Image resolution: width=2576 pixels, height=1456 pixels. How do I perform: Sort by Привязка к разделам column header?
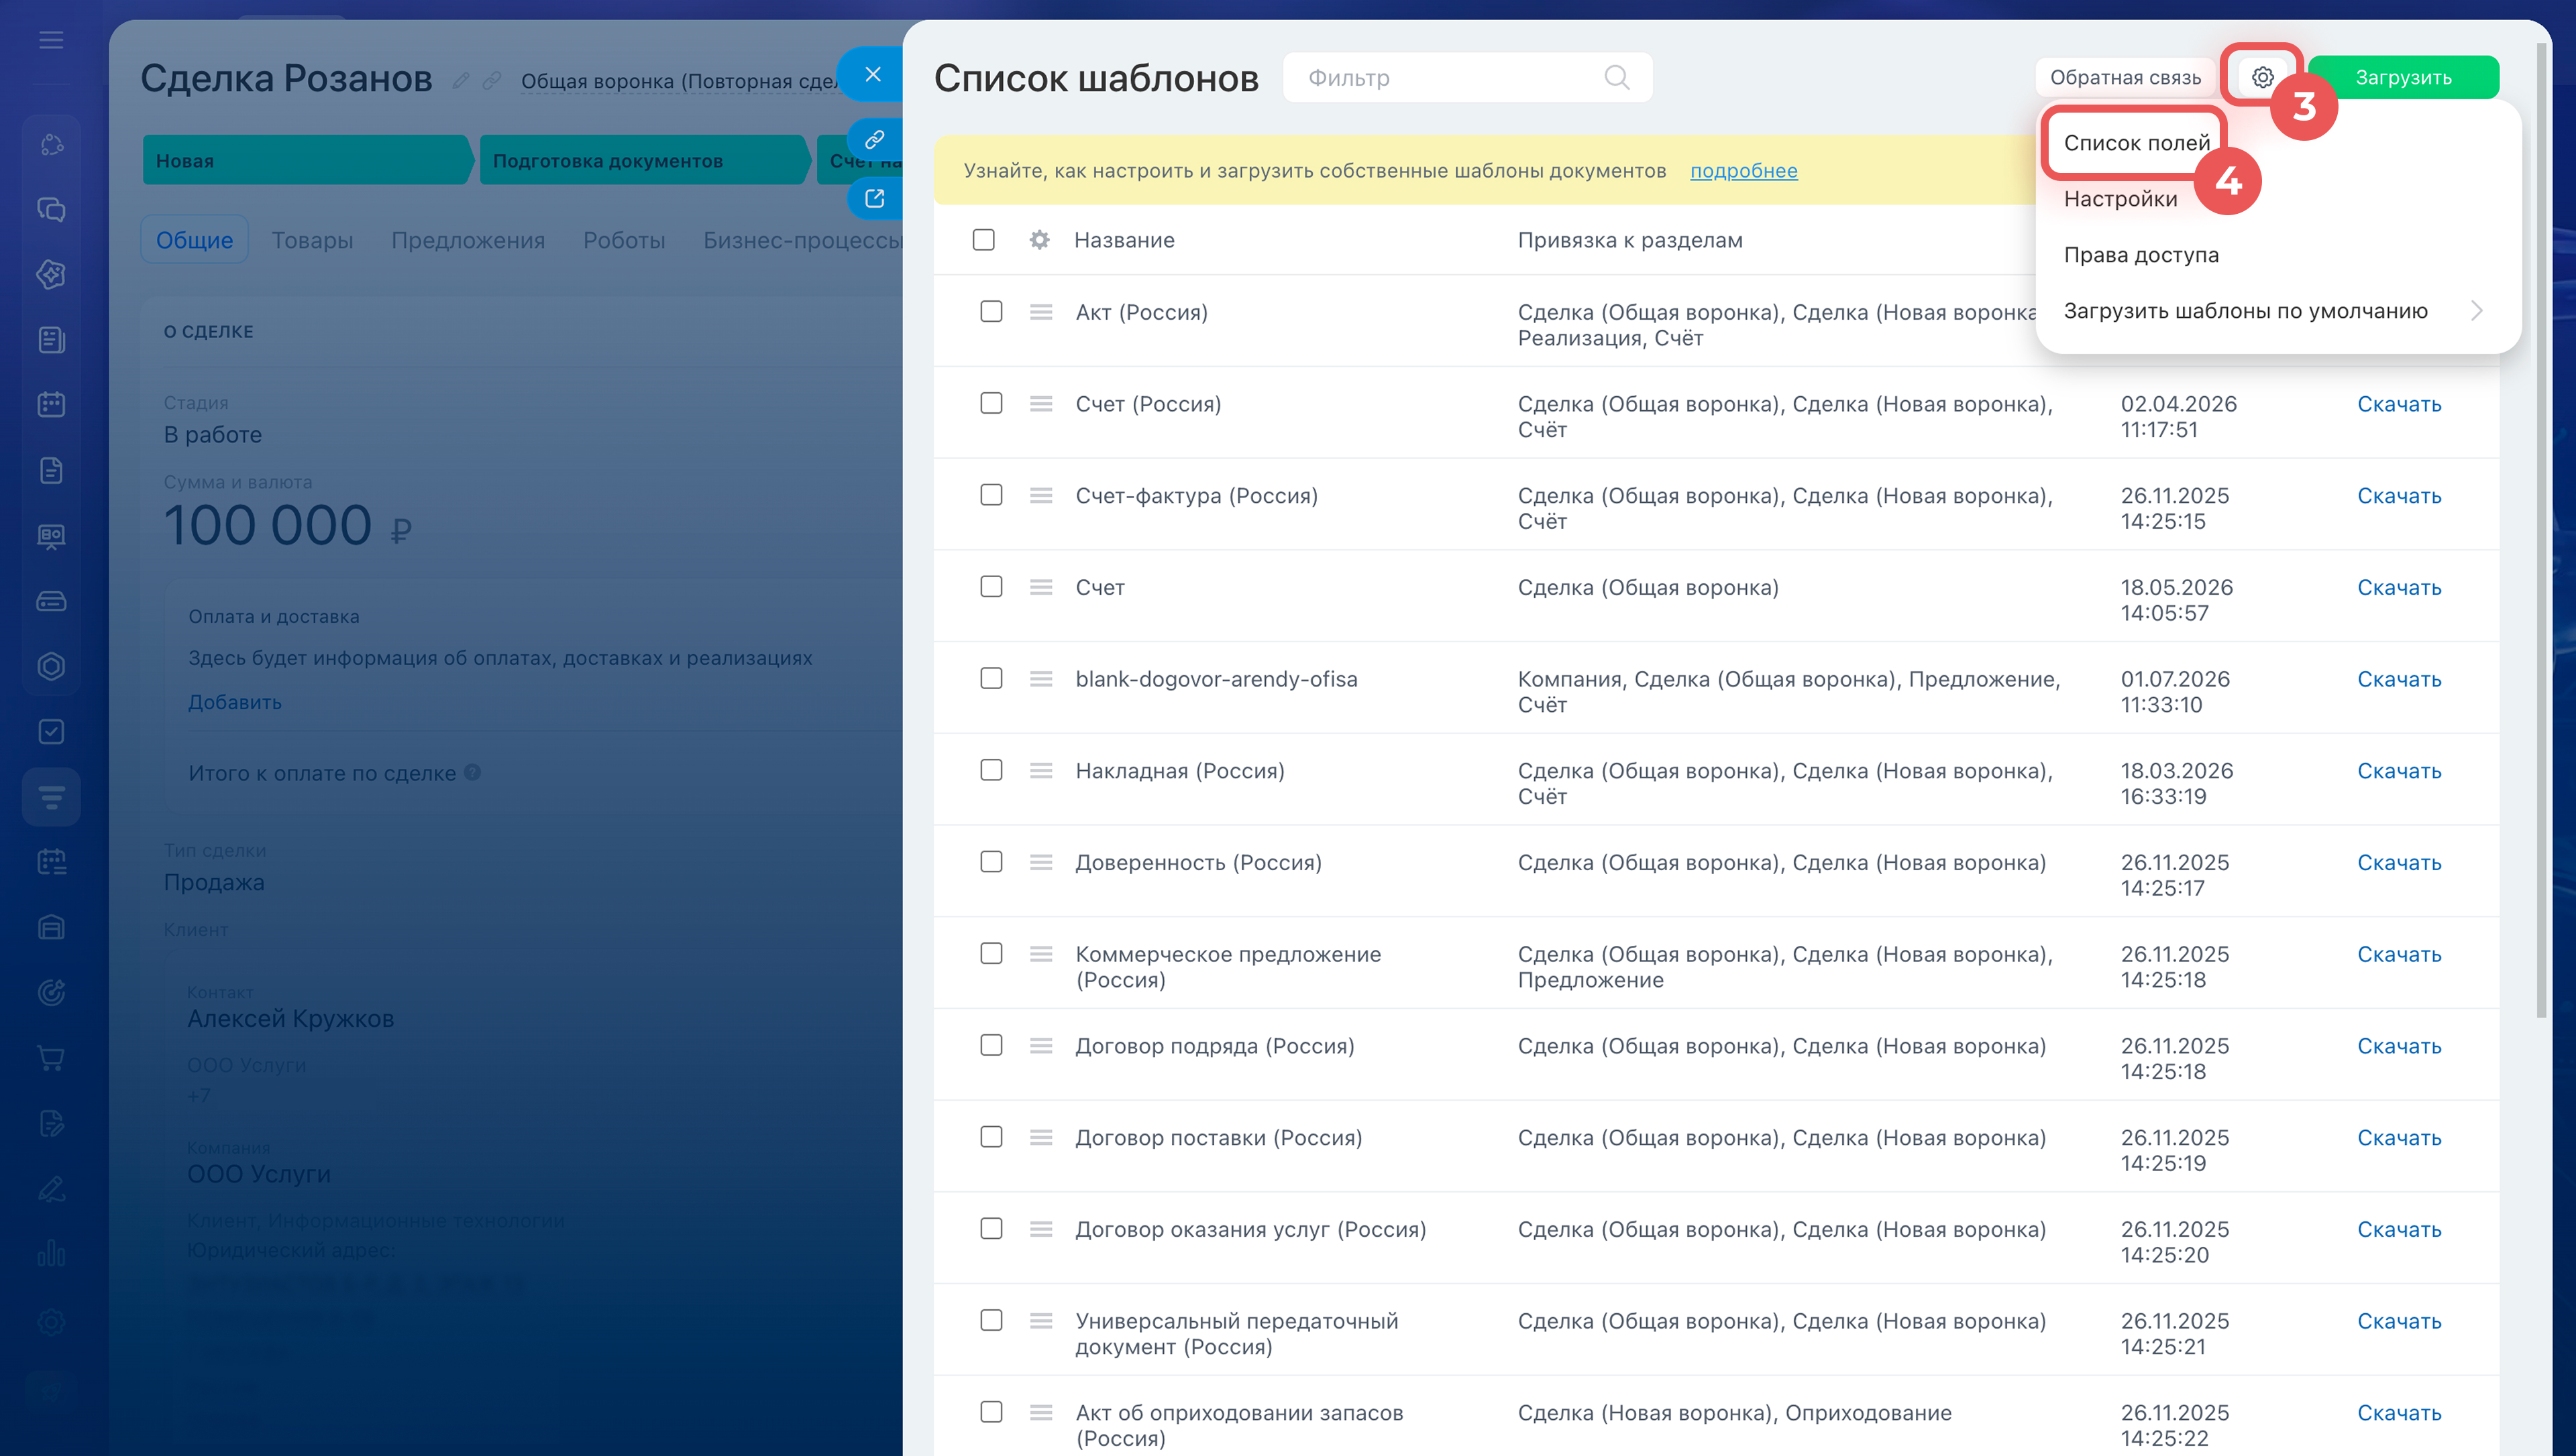1629,240
